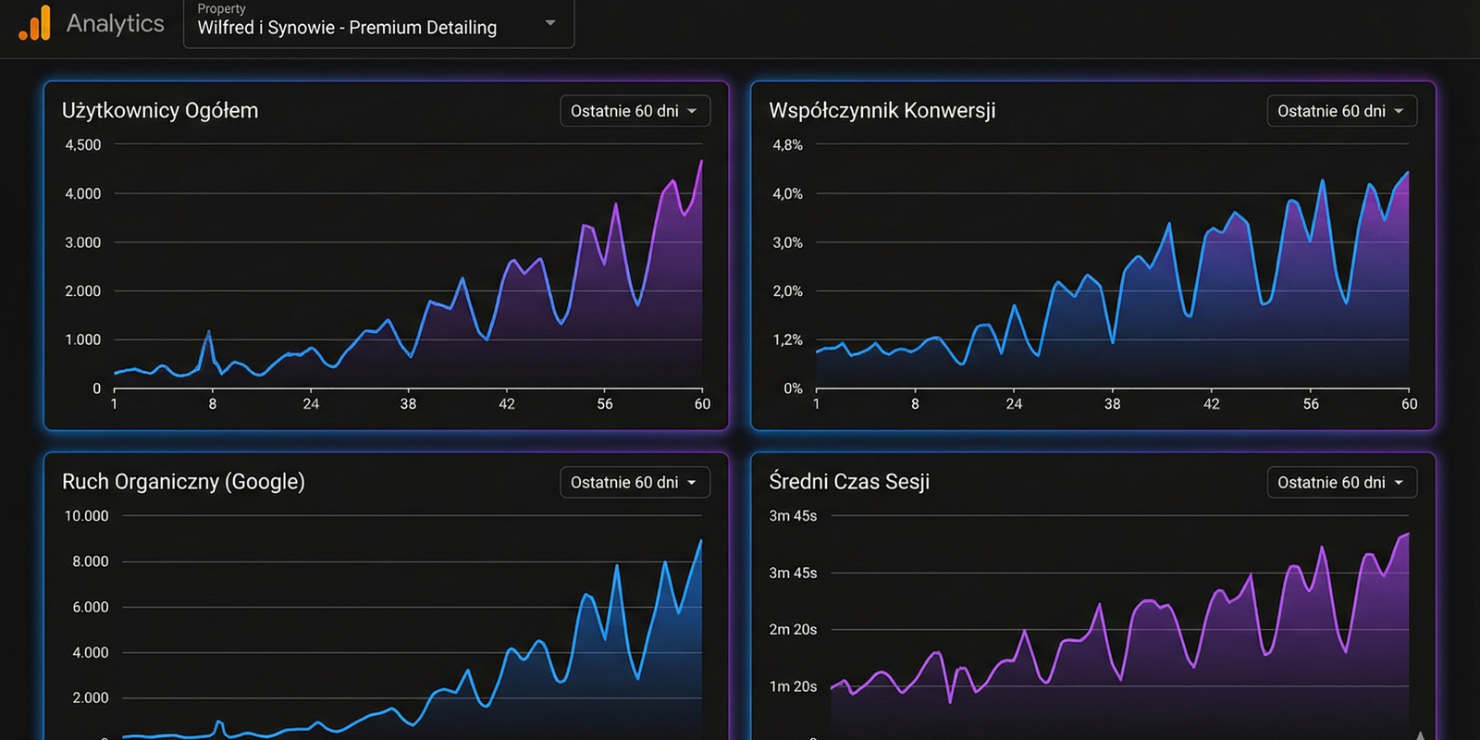This screenshot has width=1480, height=740.
Task: Open Ostatnie 60 dni in Współczynnik Konwersji
Action: click(x=1341, y=111)
